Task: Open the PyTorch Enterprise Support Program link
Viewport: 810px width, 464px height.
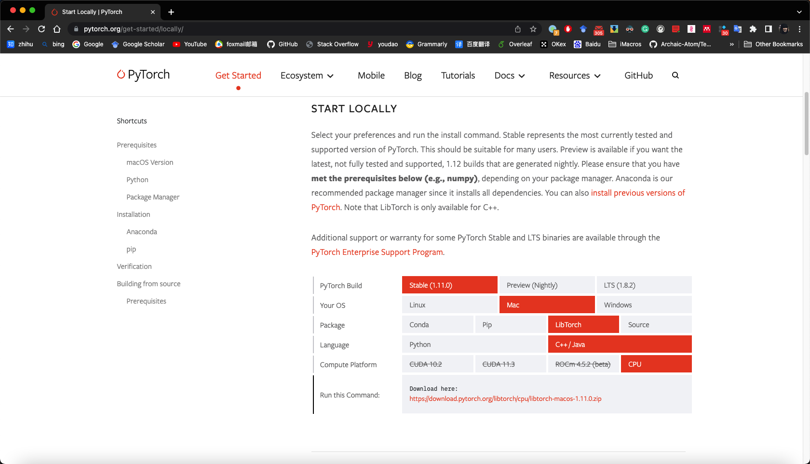Action: tap(377, 252)
